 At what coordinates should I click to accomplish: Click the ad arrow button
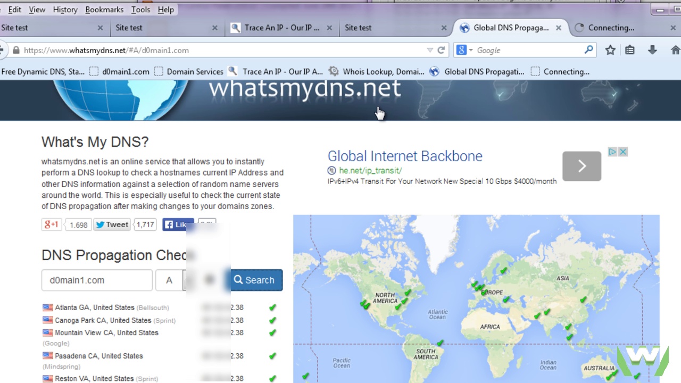coord(582,166)
